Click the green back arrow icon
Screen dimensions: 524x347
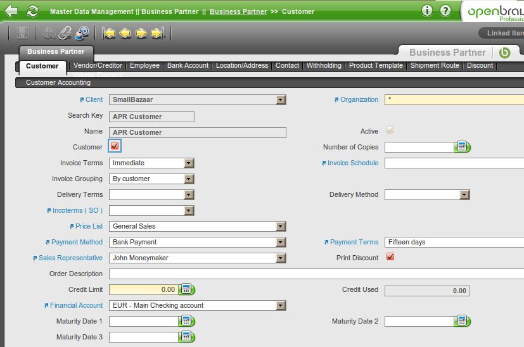[11, 11]
